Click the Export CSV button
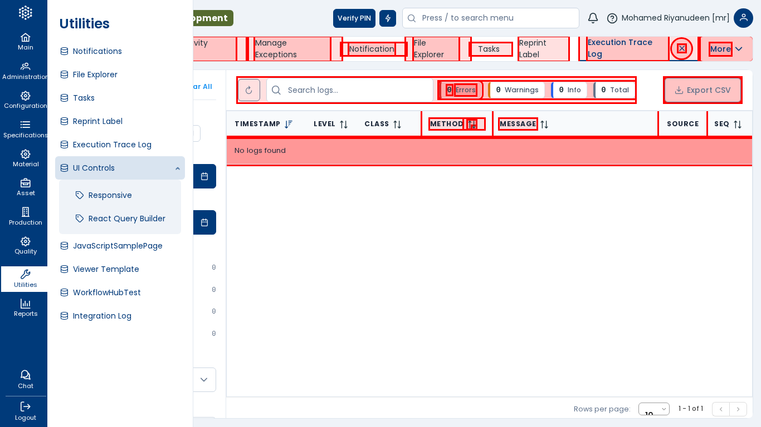 coord(703,90)
